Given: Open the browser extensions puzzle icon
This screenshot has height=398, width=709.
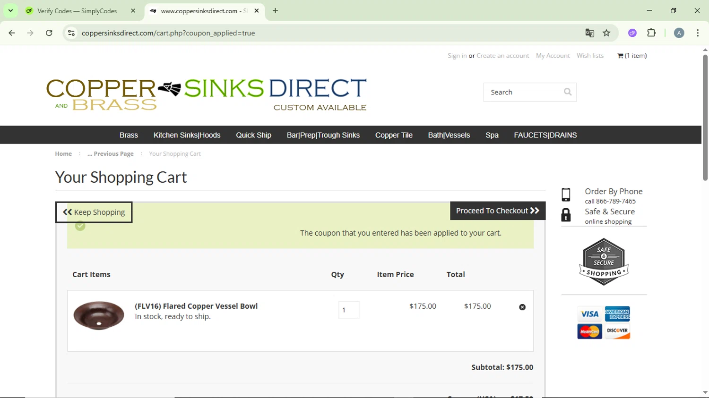Looking at the screenshot, I should click(651, 33).
